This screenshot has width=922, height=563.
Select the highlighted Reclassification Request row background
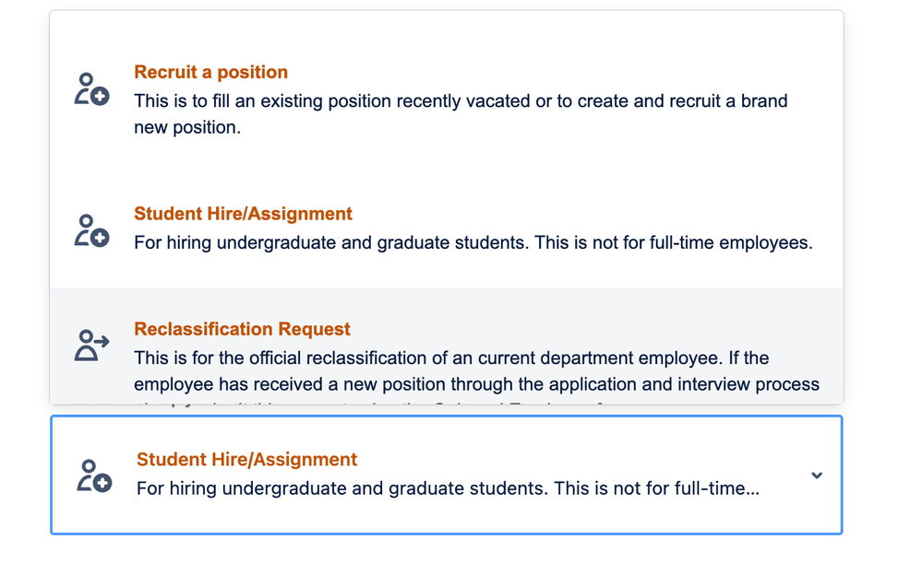pyautogui.click(x=447, y=346)
